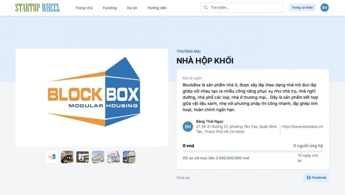Select the fifth building photo thumbnail
The height and width of the screenshot is (195, 345).
[114, 157]
